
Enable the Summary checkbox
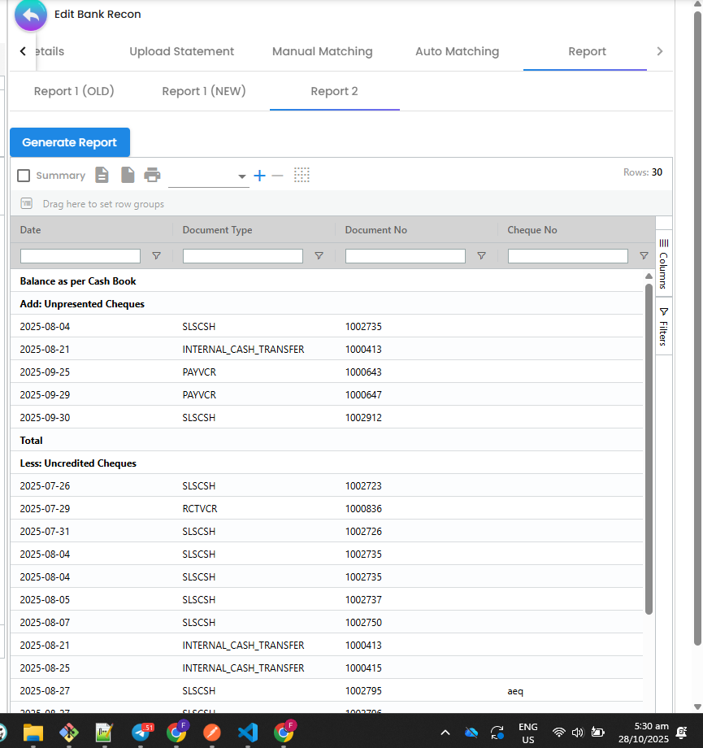[23, 175]
